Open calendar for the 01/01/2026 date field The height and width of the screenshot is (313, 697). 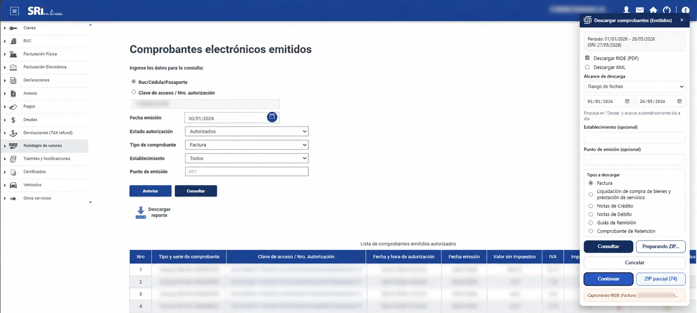(627, 101)
